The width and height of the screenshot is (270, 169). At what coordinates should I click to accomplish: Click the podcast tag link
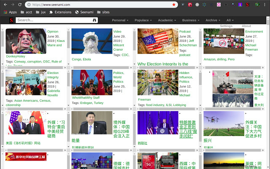coord(185,55)
